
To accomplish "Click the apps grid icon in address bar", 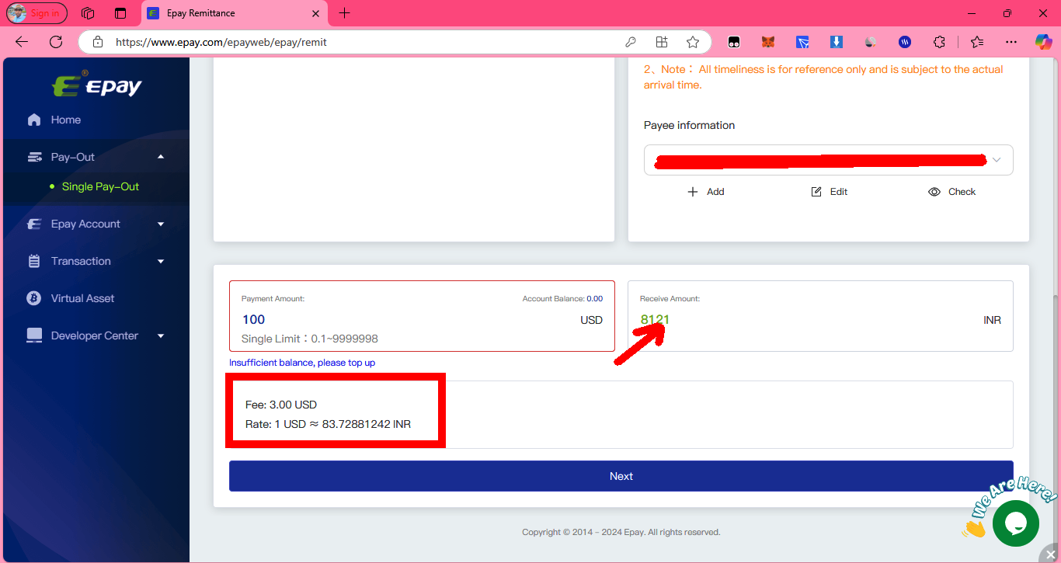I will click(662, 42).
